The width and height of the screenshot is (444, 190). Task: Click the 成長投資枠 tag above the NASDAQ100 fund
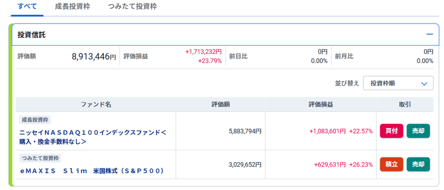click(35, 119)
